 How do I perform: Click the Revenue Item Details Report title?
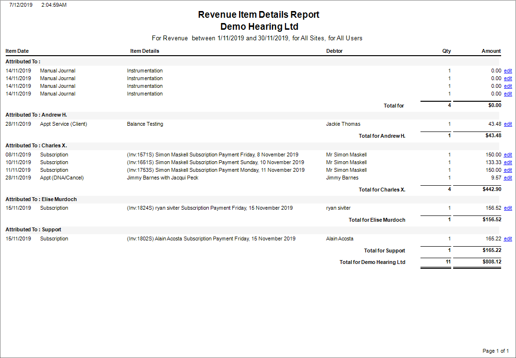[x=259, y=14]
